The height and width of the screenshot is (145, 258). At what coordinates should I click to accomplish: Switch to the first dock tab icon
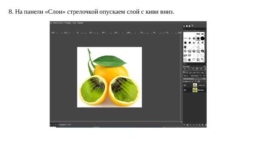pos(184,26)
